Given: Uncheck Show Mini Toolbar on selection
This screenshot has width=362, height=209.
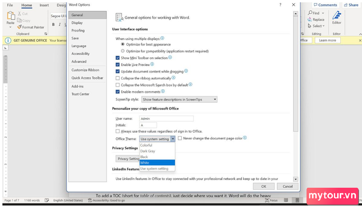Looking at the screenshot, I should [118, 58].
